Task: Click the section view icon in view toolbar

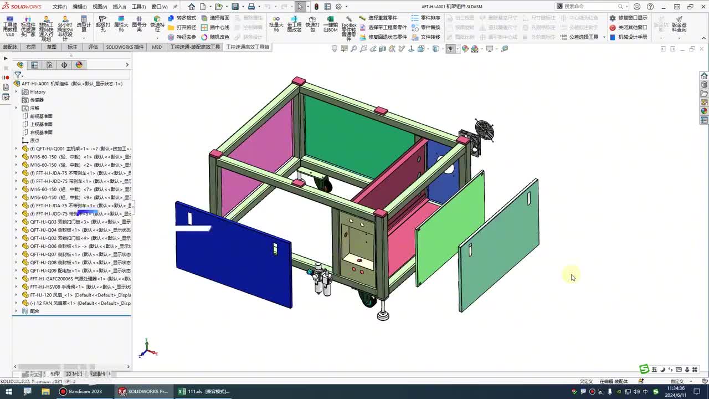Action: [x=382, y=49]
